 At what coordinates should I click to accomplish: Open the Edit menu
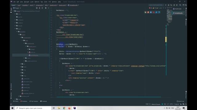point(18,2)
